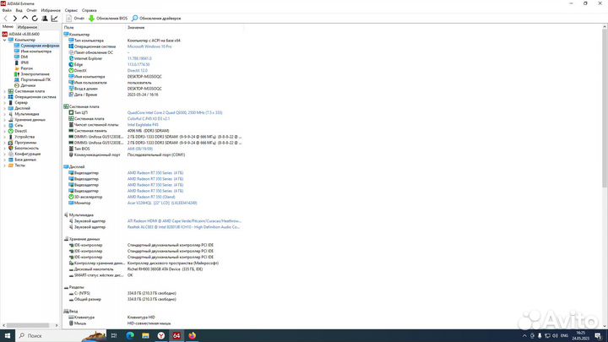This screenshot has height=342, width=608.
Task: Refresh the page with the circular arrow icon
Action: click(35, 19)
